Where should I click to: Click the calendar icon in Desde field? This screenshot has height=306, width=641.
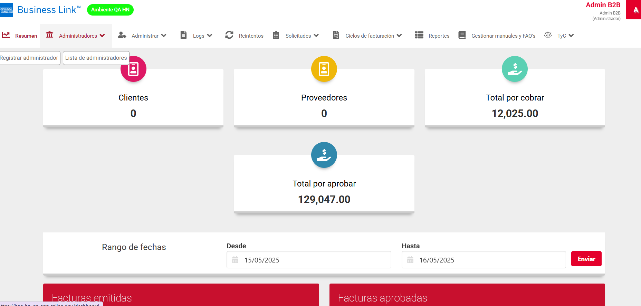click(235, 260)
